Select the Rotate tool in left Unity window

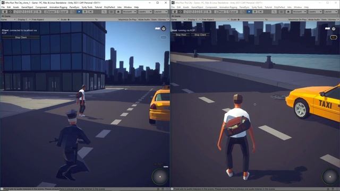16,12
